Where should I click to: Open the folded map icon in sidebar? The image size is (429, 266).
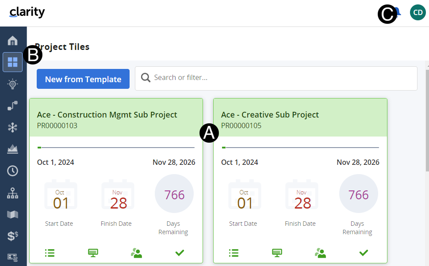13,214
